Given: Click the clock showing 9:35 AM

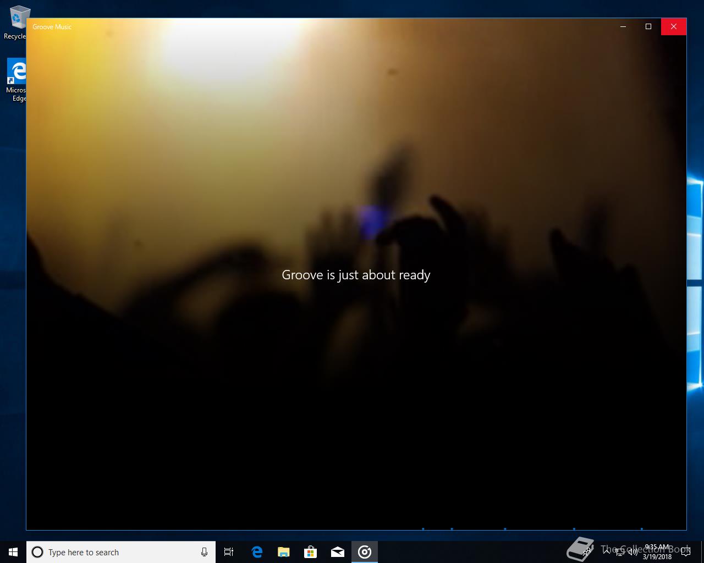Looking at the screenshot, I should coord(657,552).
